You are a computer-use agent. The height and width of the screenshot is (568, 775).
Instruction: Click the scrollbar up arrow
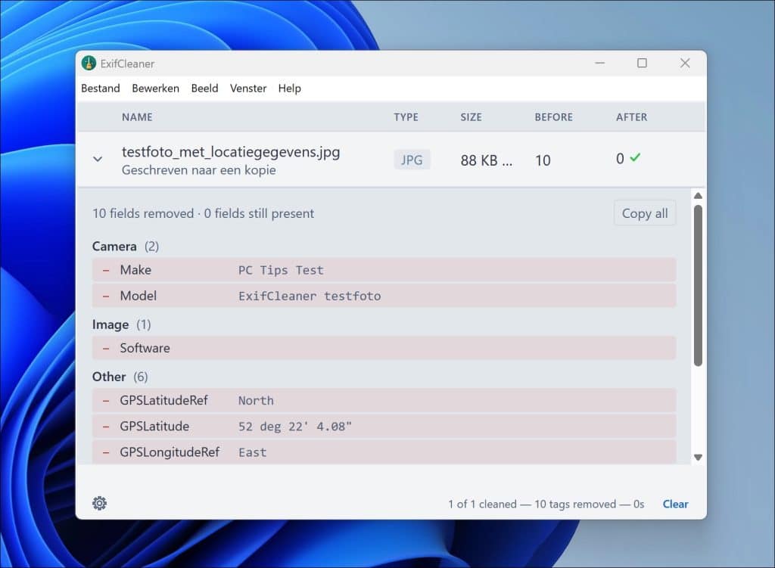[x=698, y=196]
